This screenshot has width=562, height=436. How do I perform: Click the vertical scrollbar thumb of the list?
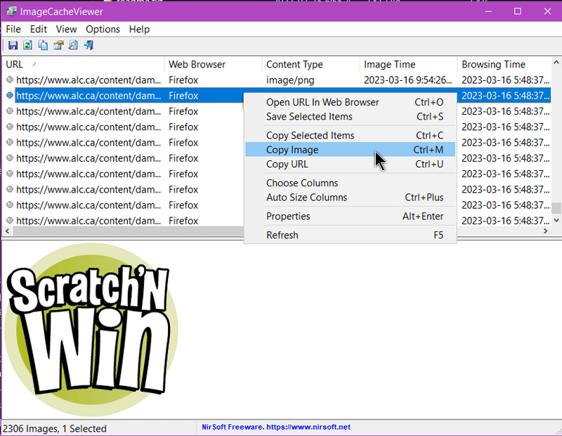pos(556,207)
